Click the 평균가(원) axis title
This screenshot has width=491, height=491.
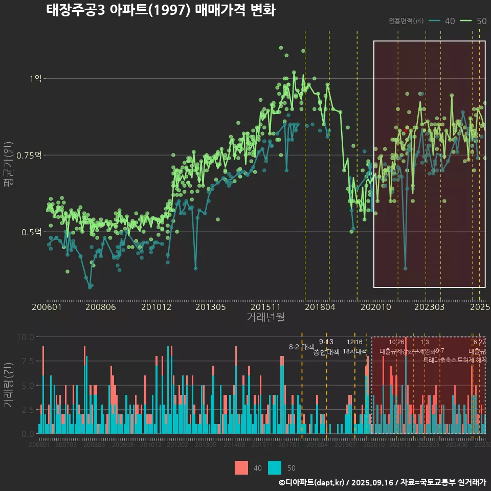(x=9, y=164)
